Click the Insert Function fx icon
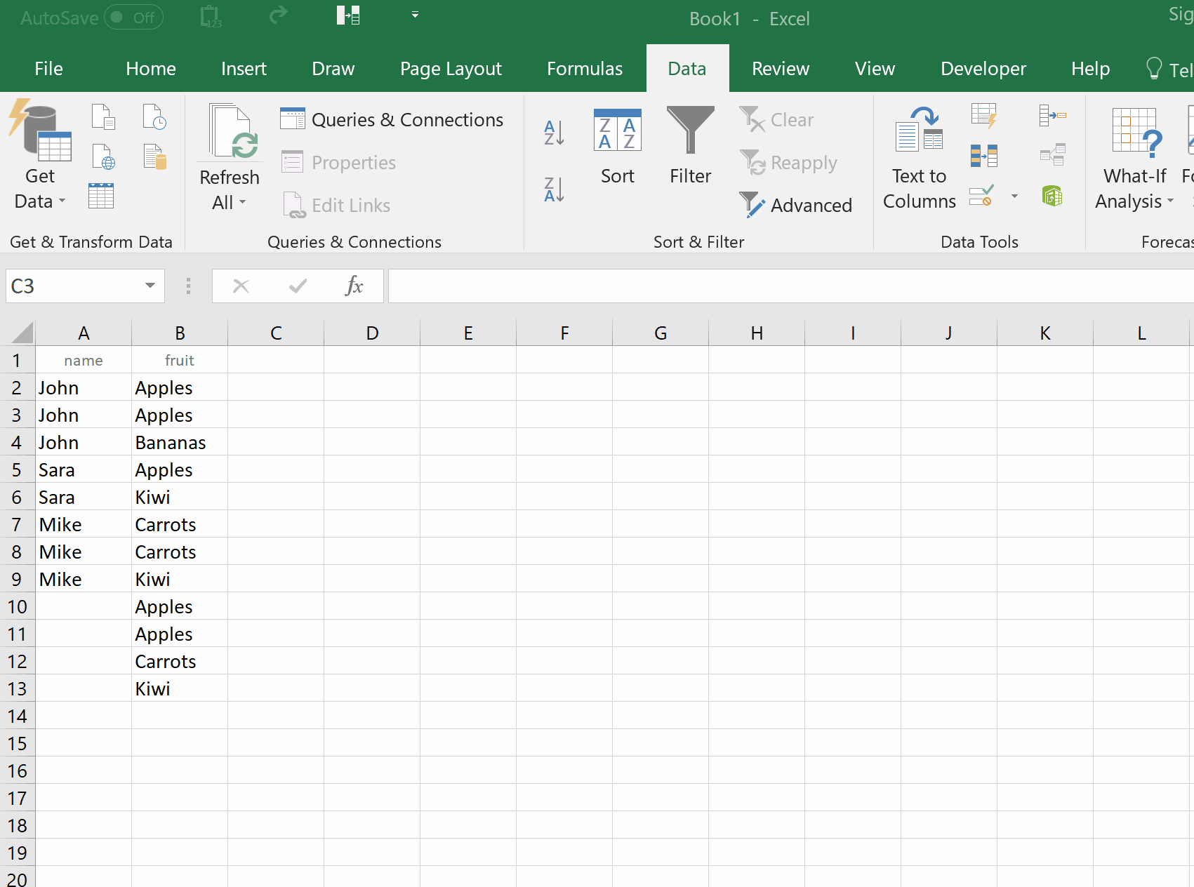 click(x=354, y=286)
